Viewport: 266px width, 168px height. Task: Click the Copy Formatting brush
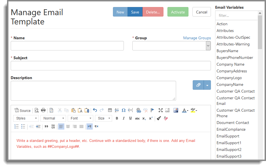tap(159, 118)
